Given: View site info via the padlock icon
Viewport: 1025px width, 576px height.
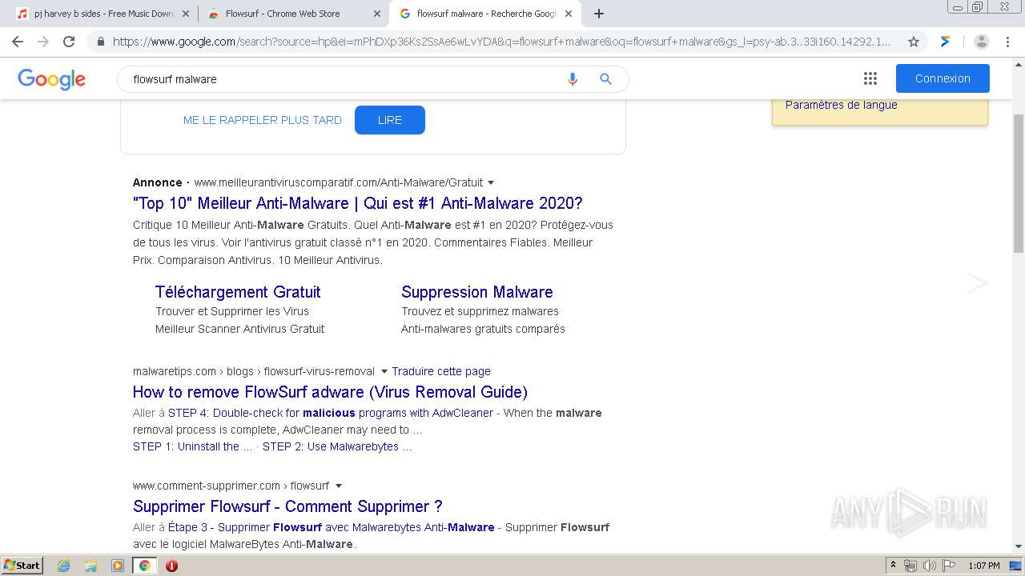Looking at the screenshot, I should click(x=101, y=42).
